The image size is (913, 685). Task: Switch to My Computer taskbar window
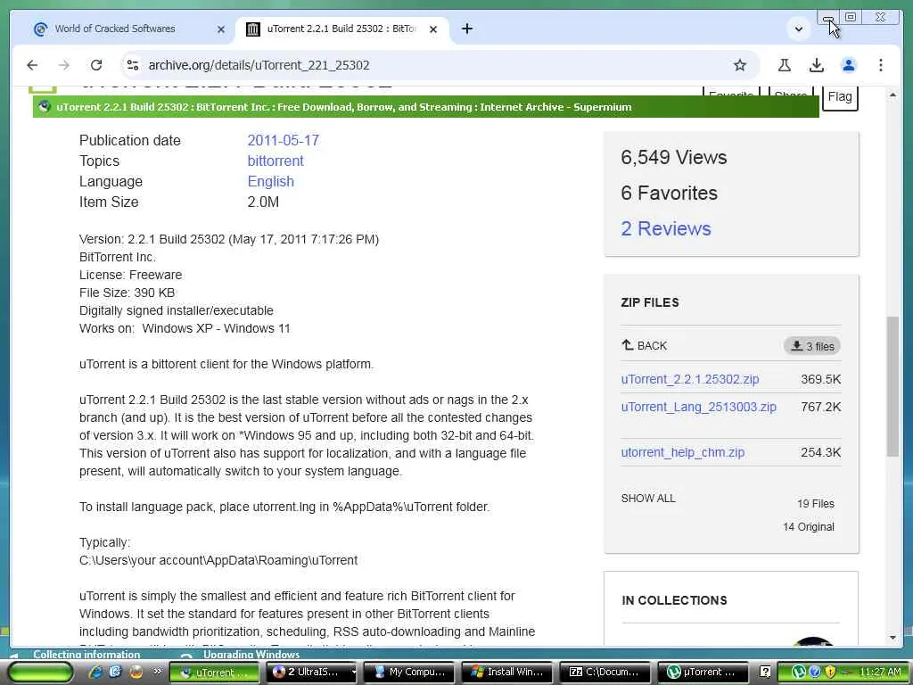click(x=410, y=673)
